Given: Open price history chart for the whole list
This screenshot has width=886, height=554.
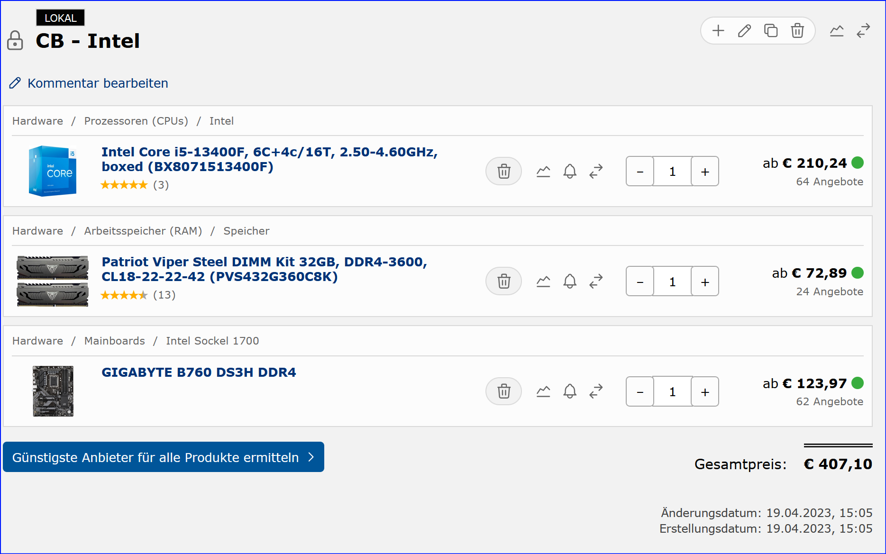Looking at the screenshot, I should 837,31.
